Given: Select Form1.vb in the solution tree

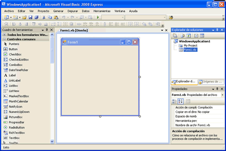Looking at the screenshot, I should coord(190,50).
